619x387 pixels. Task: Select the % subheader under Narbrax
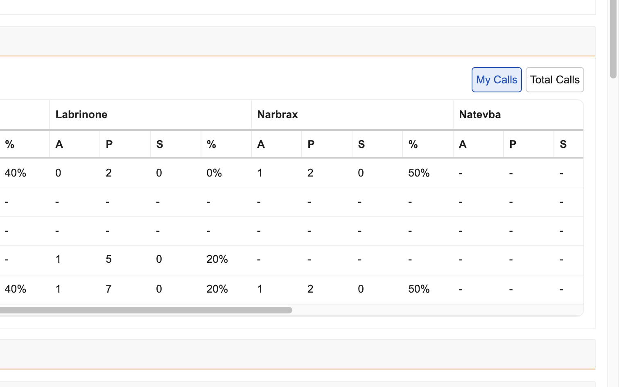click(x=413, y=144)
